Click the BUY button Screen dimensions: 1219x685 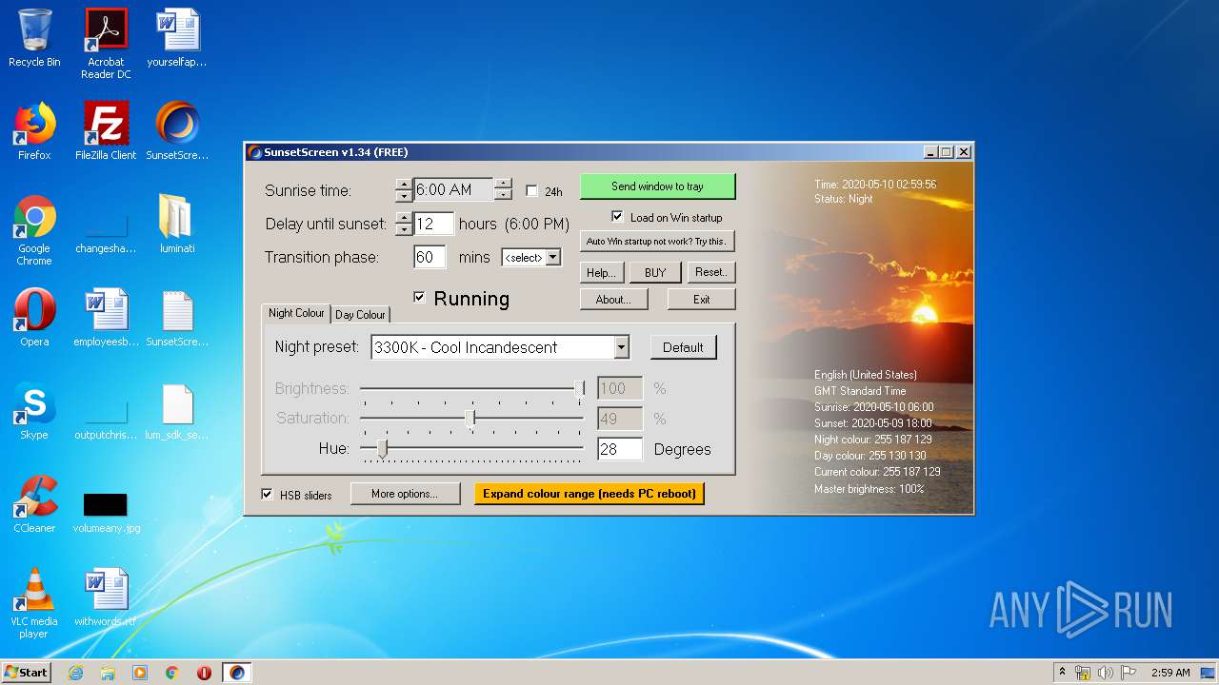click(x=655, y=272)
